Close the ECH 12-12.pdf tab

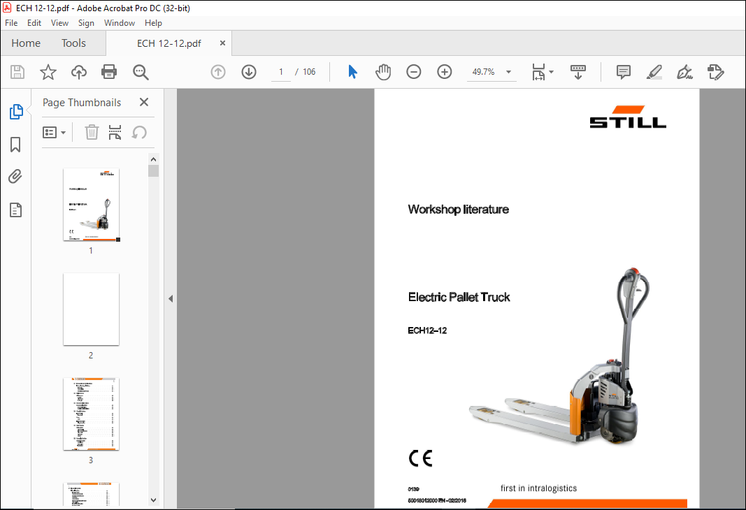tap(222, 43)
